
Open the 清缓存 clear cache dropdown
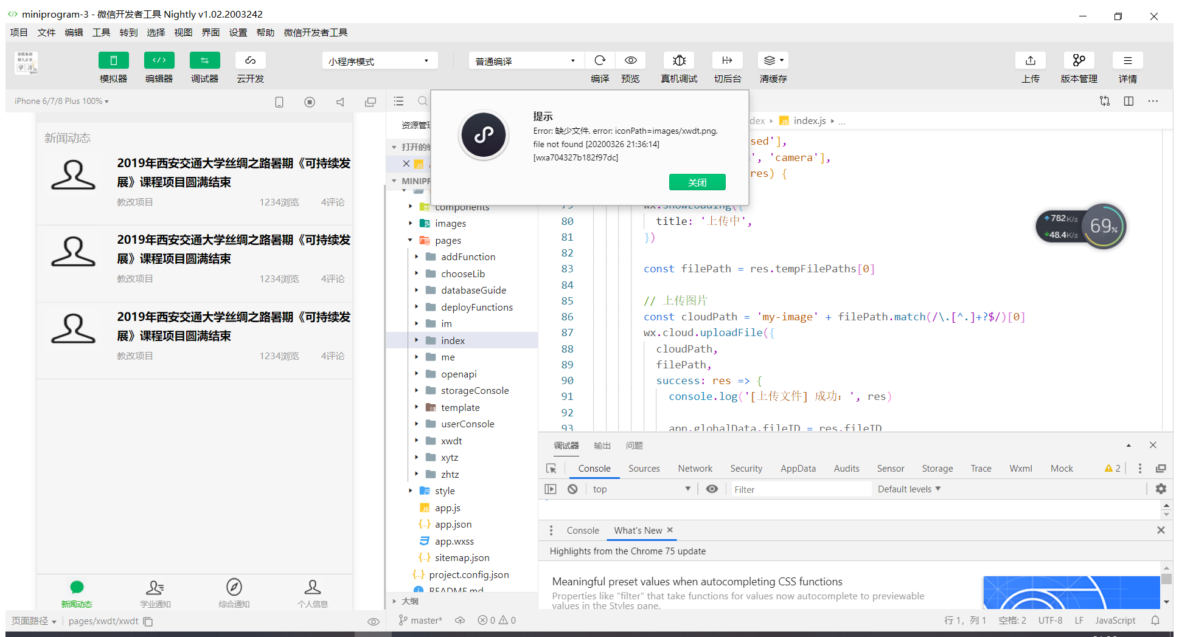point(773,60)
